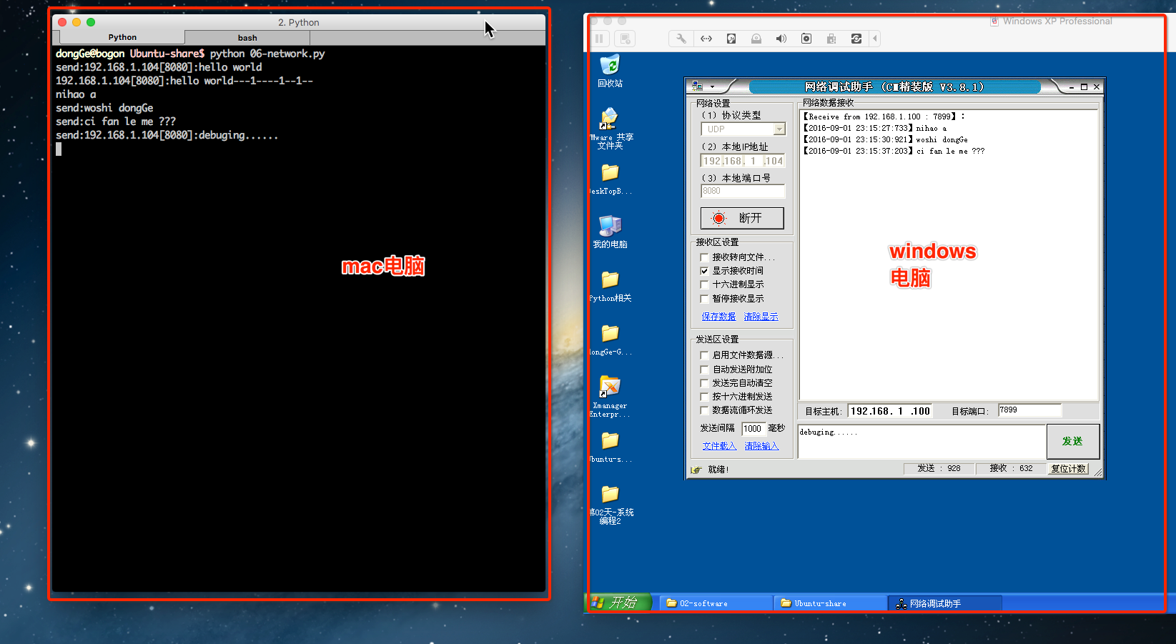Image resolution: width=1176 pixels, height=644 pixels.
Task: Open the UDP protocol type dropdown
Action: (779, 129)
